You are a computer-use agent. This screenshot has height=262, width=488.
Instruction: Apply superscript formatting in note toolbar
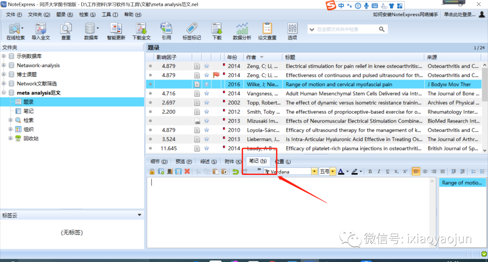pos(405,171)
